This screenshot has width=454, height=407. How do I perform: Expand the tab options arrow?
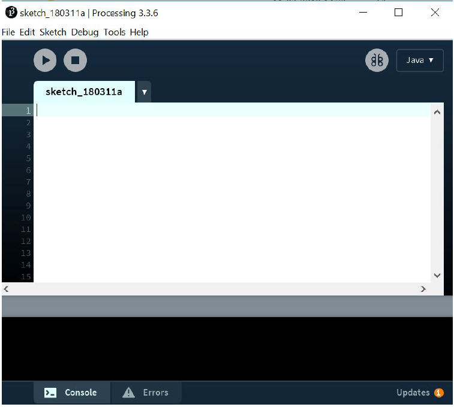(x=144, y=92)
